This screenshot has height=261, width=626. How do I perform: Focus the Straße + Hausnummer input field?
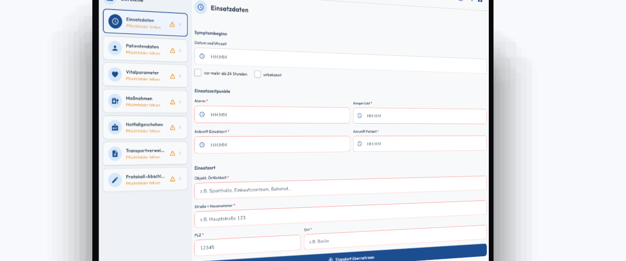pos(340,214)
